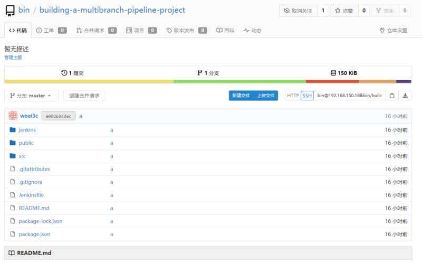The width and height of the screenshot is (422, 262).
Task: Open the woai3c author profile
Action: click(x=29, y=116)
